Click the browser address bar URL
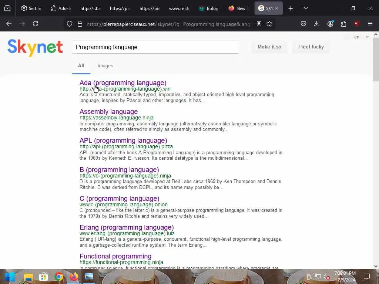Screen dimensions: 379x284 tap(169, 24)
